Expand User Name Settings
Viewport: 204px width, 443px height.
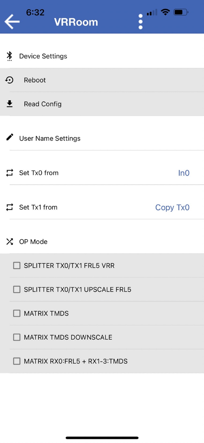(50, 138)
